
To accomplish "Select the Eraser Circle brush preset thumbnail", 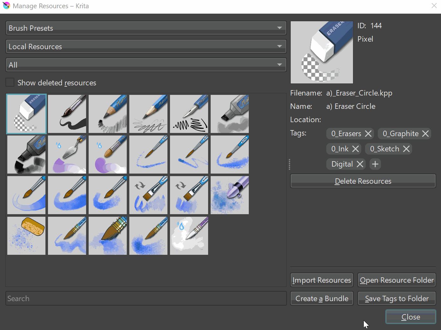I will point(26,114).
